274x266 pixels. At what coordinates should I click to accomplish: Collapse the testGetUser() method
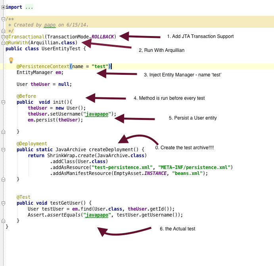coord(3,203)
